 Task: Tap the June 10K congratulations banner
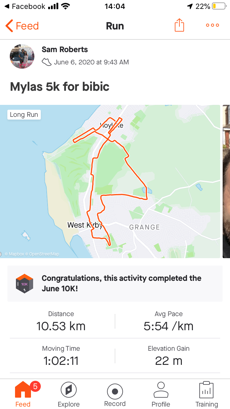coord(121,284)
